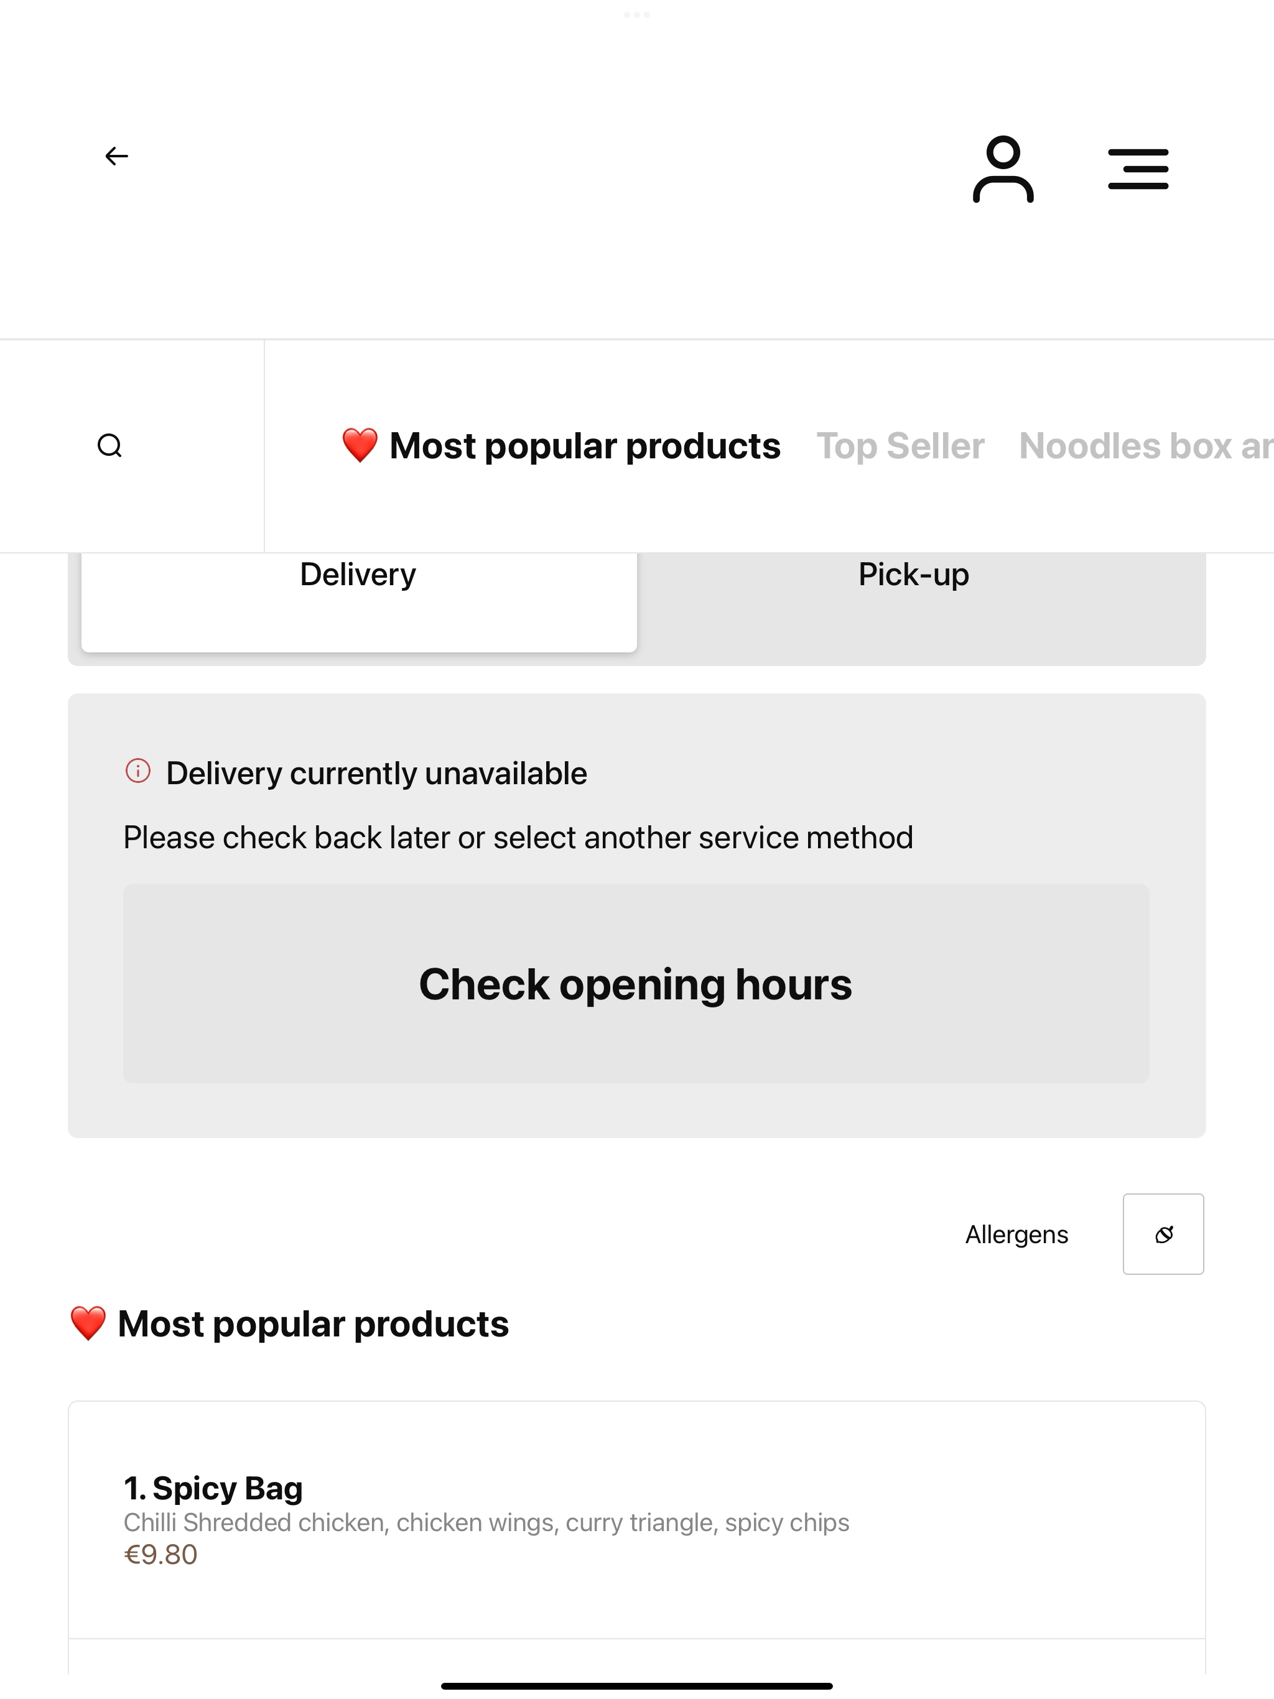Click the Delivery currently unavailable message
The width and height of the screenshot is (1274, 1699).
pos(376,774)
